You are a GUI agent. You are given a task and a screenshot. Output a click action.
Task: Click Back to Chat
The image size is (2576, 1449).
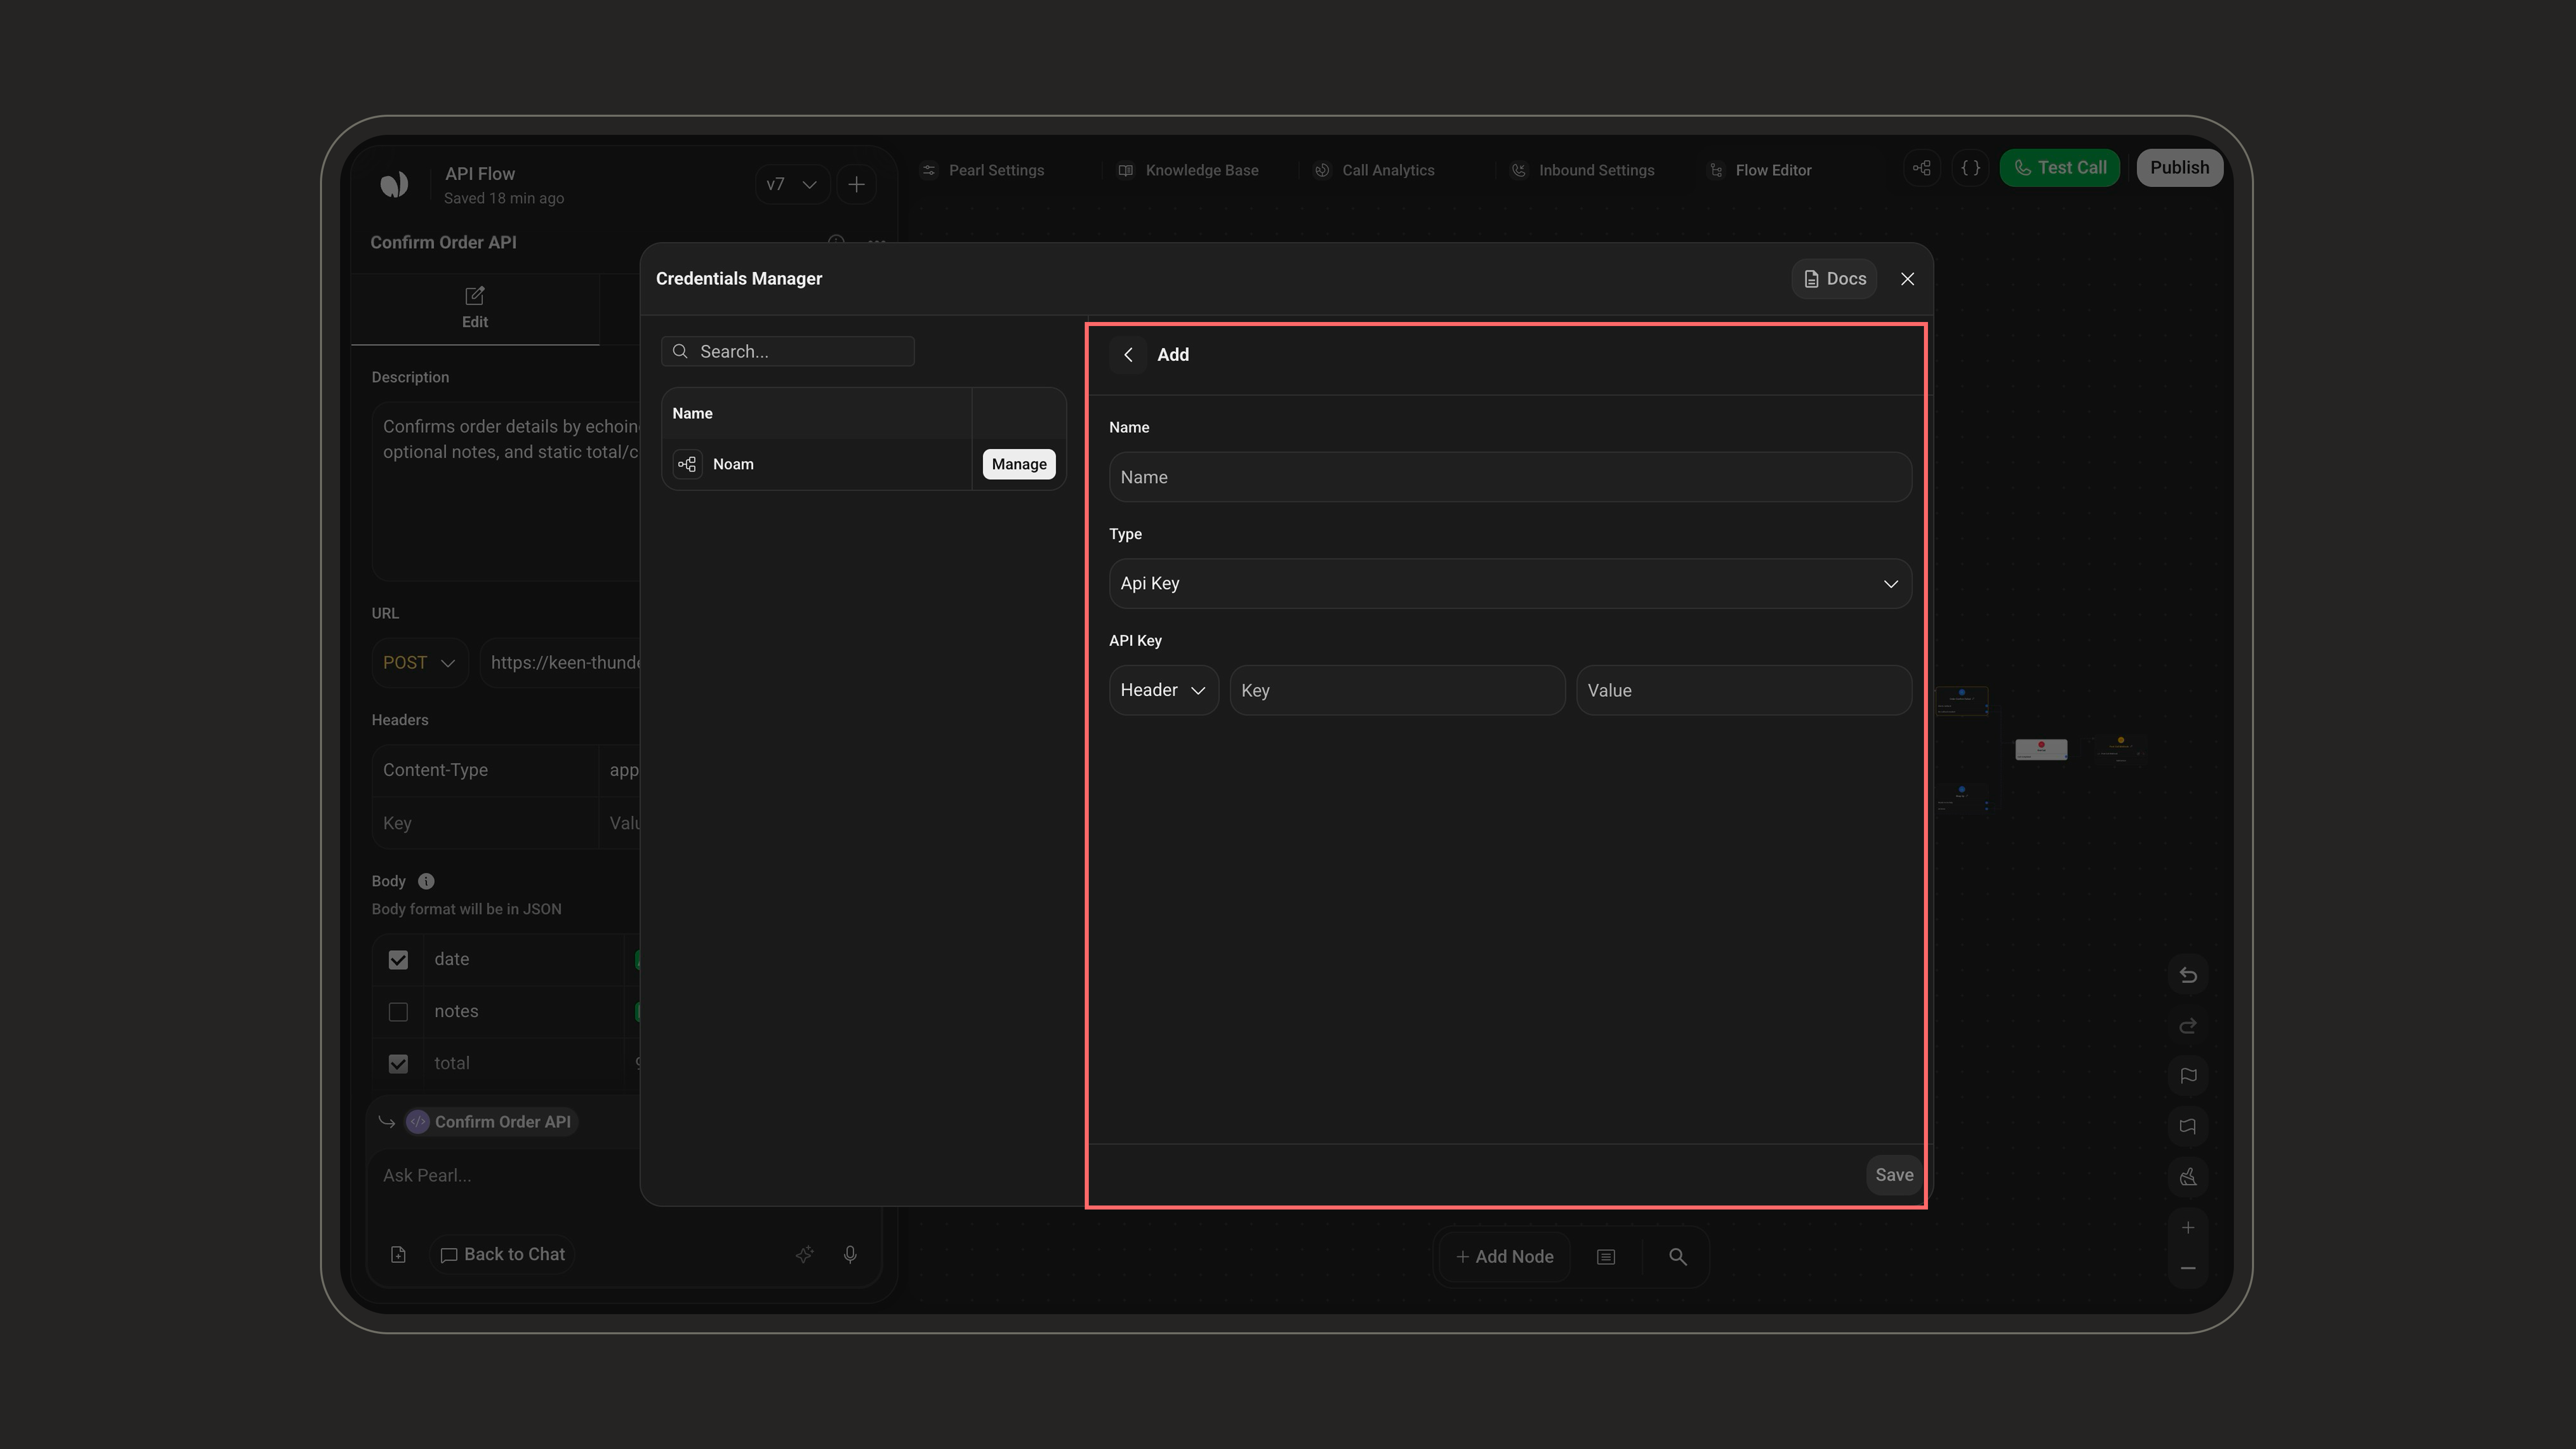pyautogui.click(x=503, y=1255)
